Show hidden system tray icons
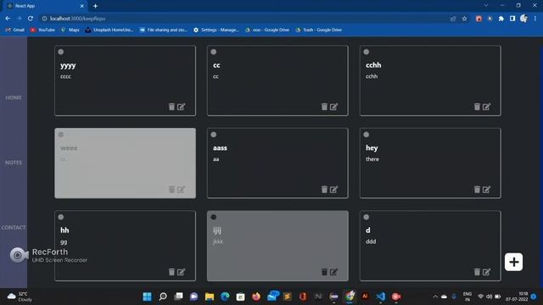The height and width of the screenshot is (305, 543). [x=435, y=297]
